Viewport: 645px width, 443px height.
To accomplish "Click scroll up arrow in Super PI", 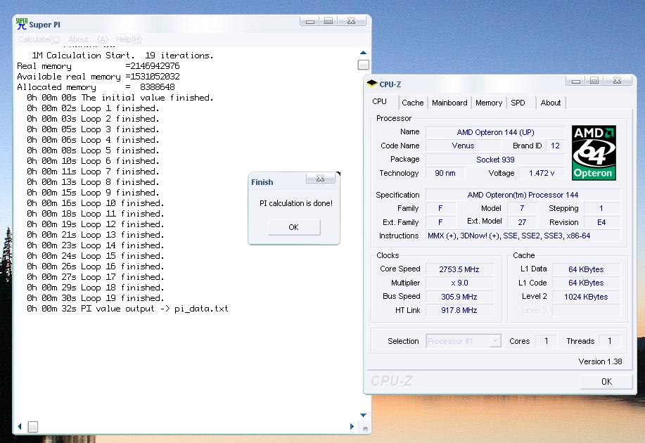I will tap(363, 52).
